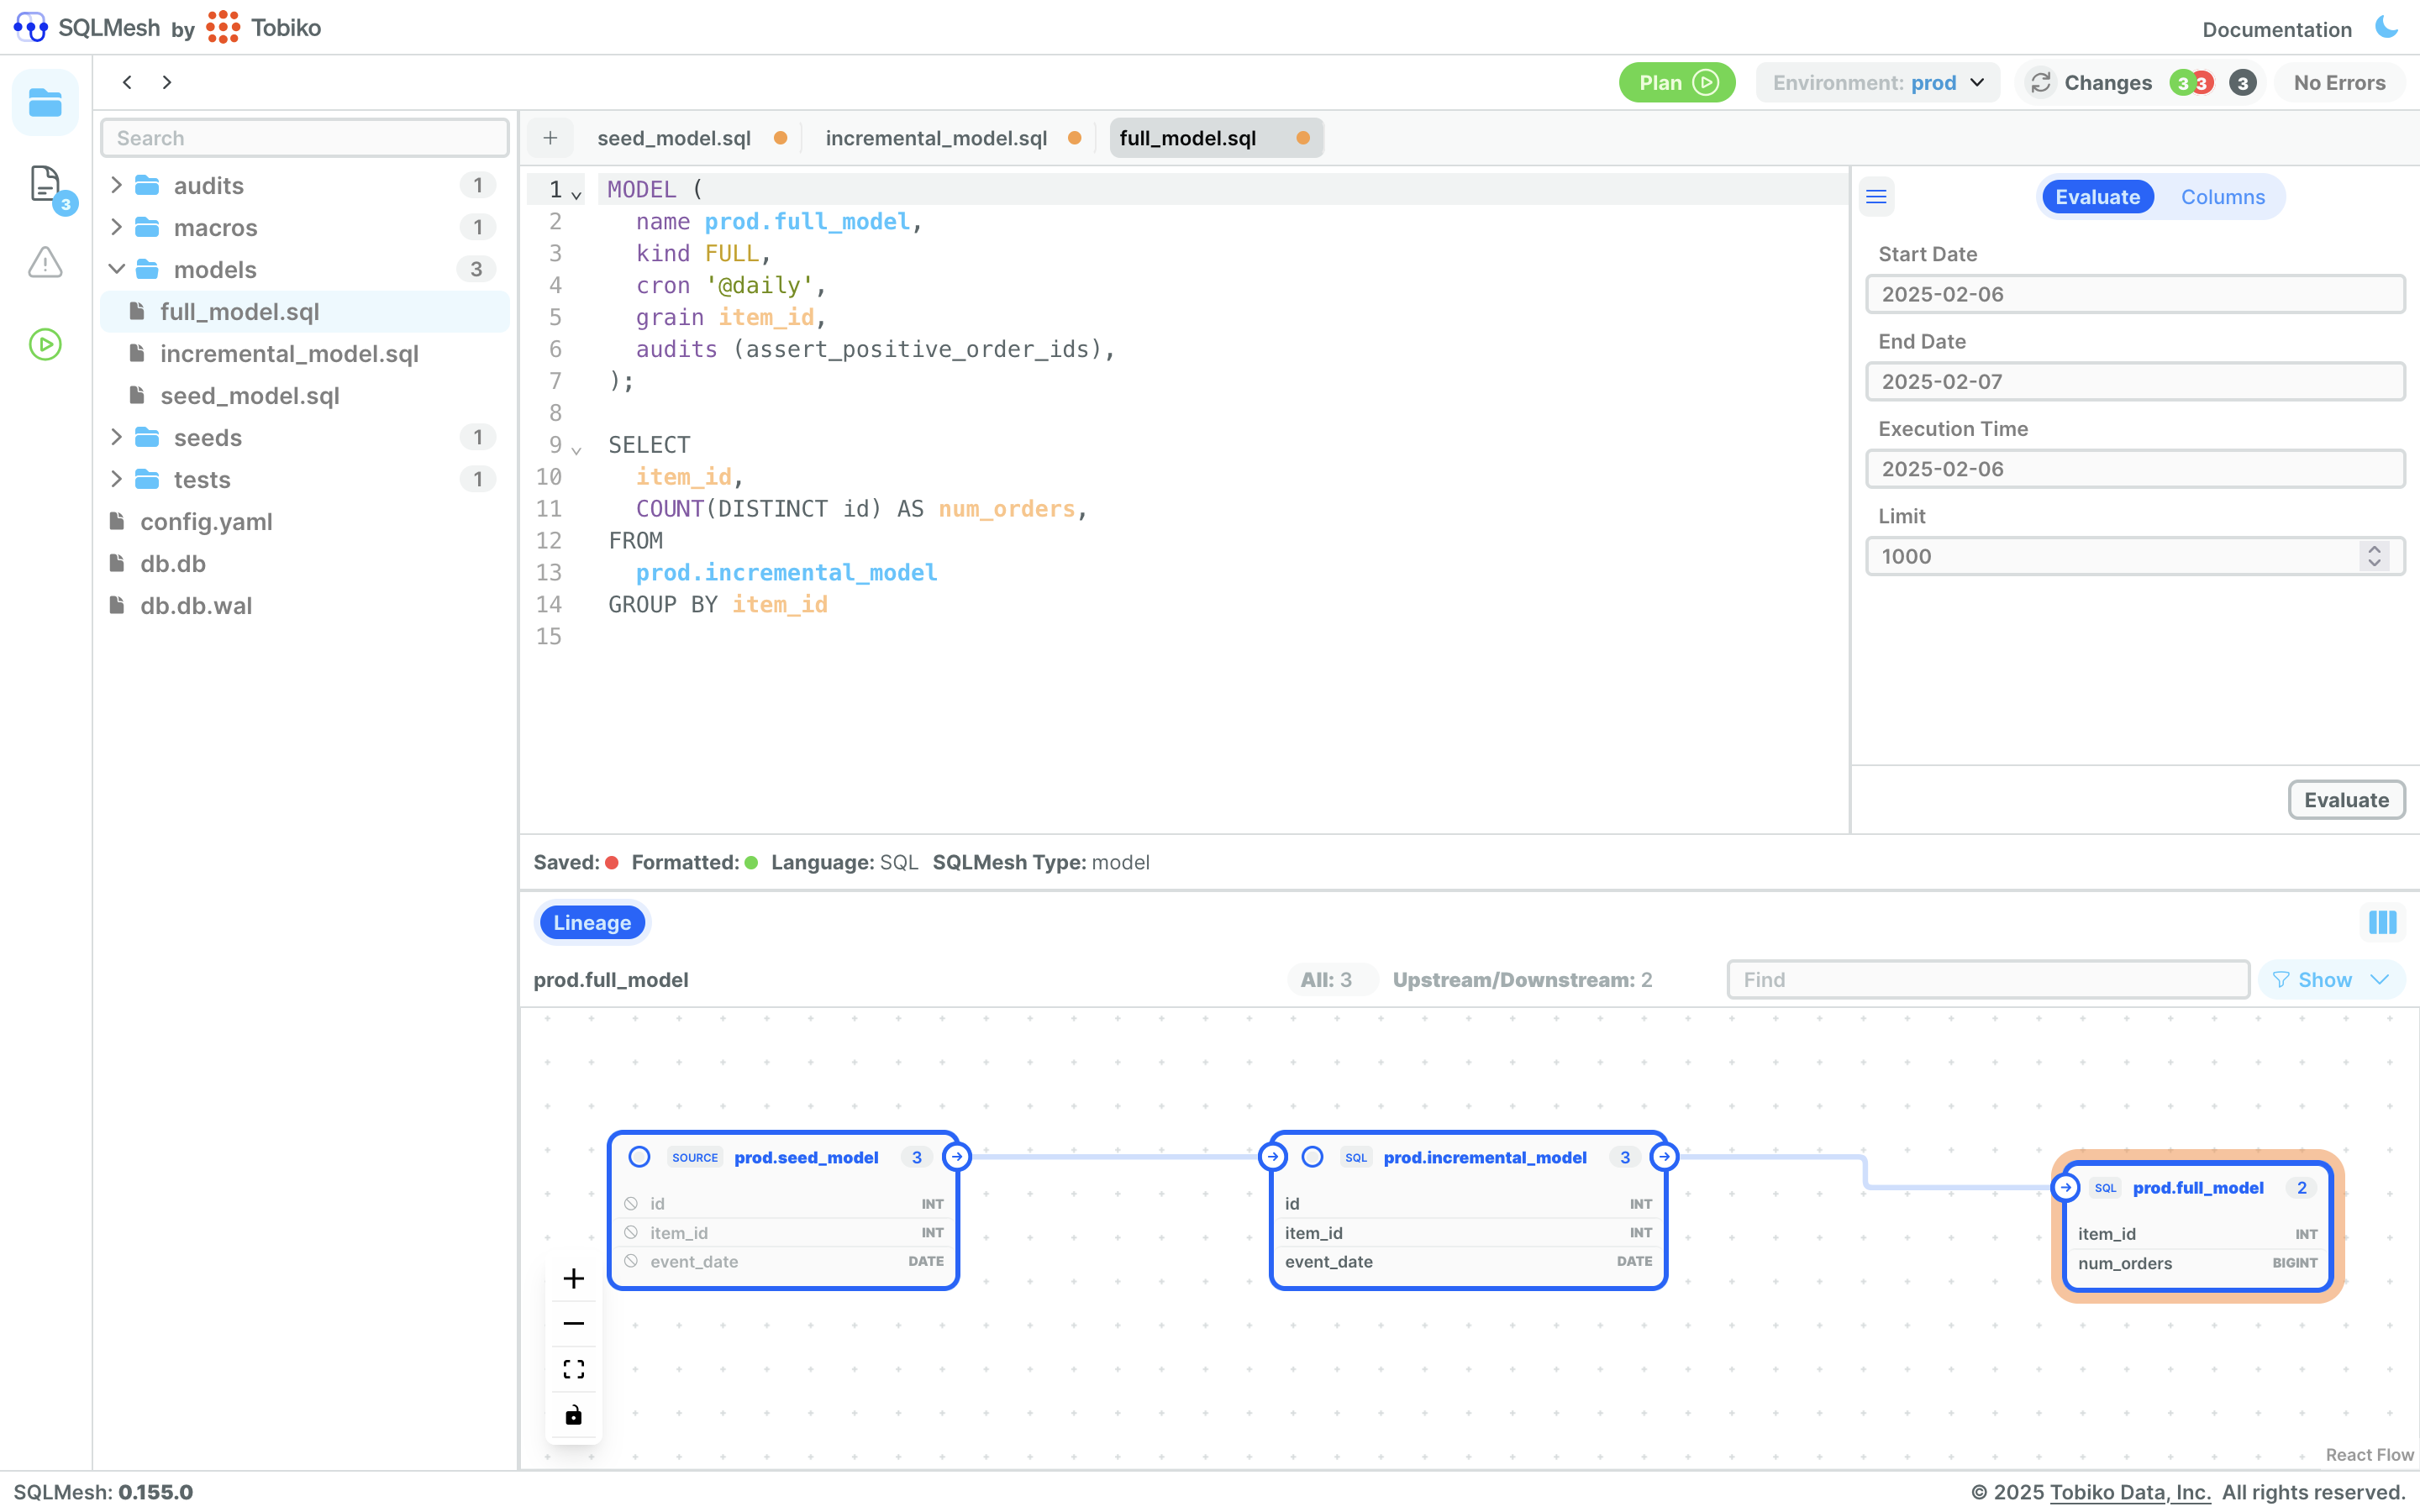Screen dimensions: 2420x1512
Task: Open the Documentation link
Action: point(2276,29)
